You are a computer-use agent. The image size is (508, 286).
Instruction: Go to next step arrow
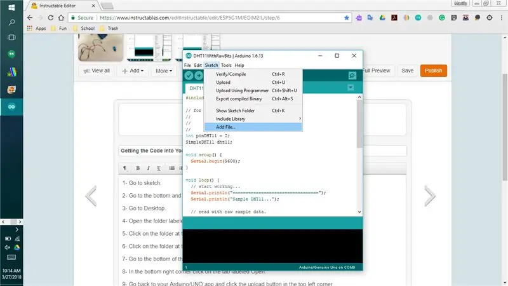pos(430,196)
